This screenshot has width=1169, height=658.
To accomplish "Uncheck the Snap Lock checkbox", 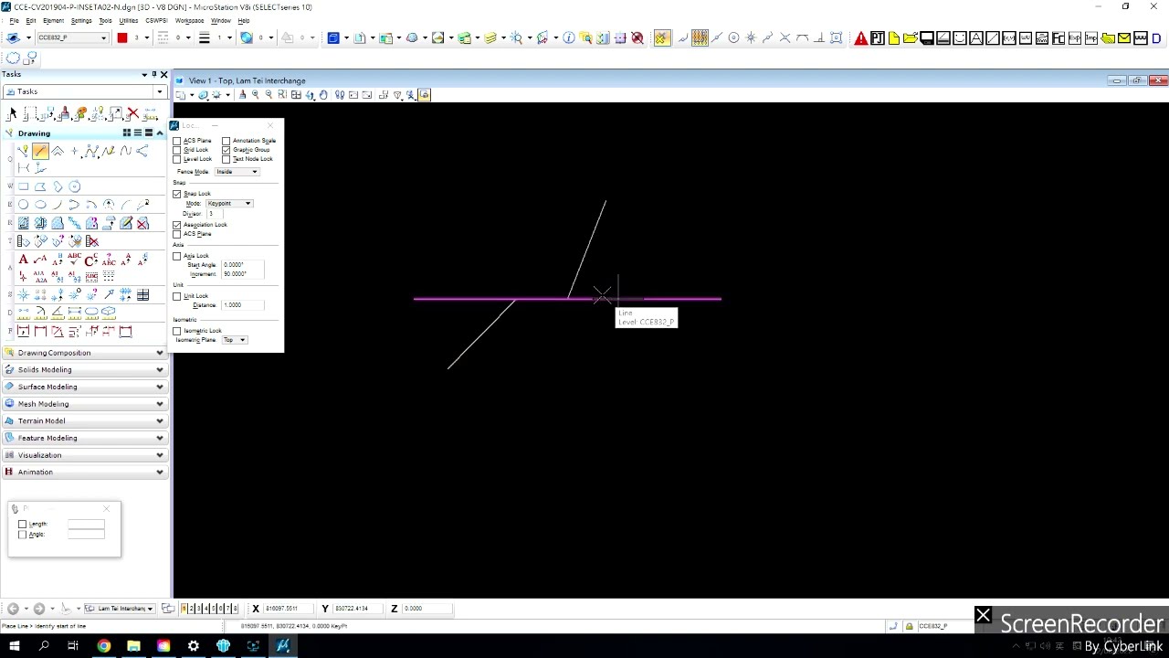I will 177,194.
